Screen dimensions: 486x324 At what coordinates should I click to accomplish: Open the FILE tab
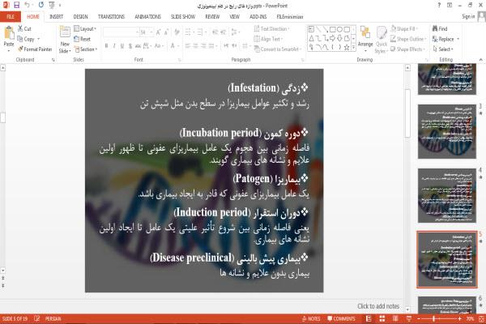pos(11,17)
